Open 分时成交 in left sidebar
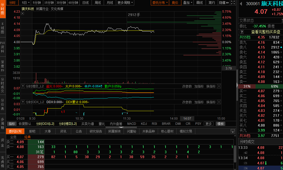Image resolution: width=283 pixels, height=170 pixels. [x=3, y=85]
